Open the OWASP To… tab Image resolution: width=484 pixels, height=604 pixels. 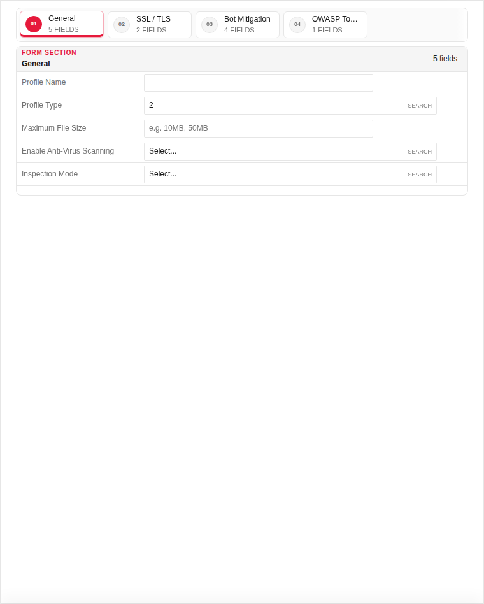point(325,25)
